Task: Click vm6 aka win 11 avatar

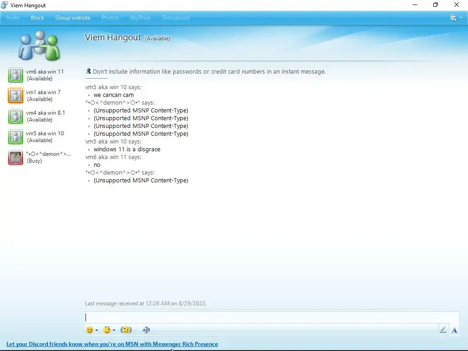Action: pyautogui.click(x=16, y=75)
